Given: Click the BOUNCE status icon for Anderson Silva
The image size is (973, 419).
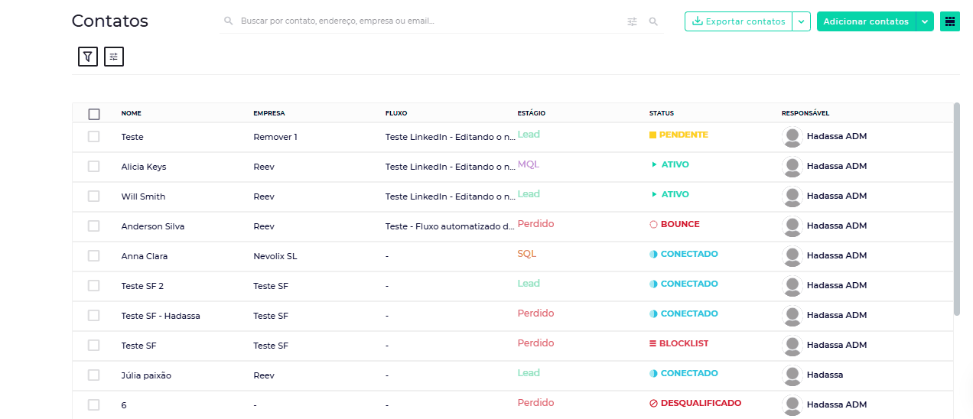Looking at the screenshot, I should click(x=653, y=225).
